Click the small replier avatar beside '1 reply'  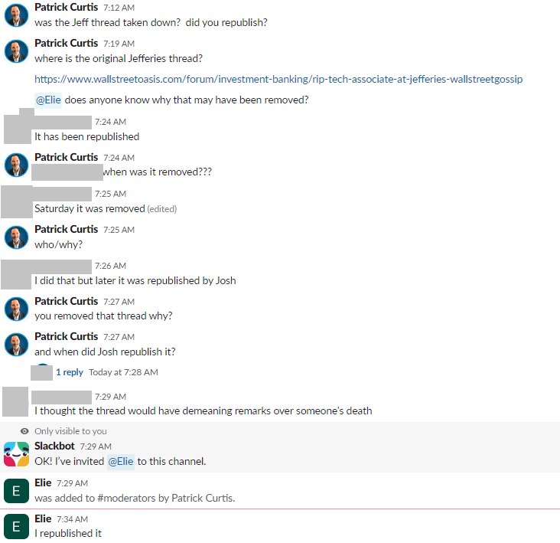pos(43,371)
